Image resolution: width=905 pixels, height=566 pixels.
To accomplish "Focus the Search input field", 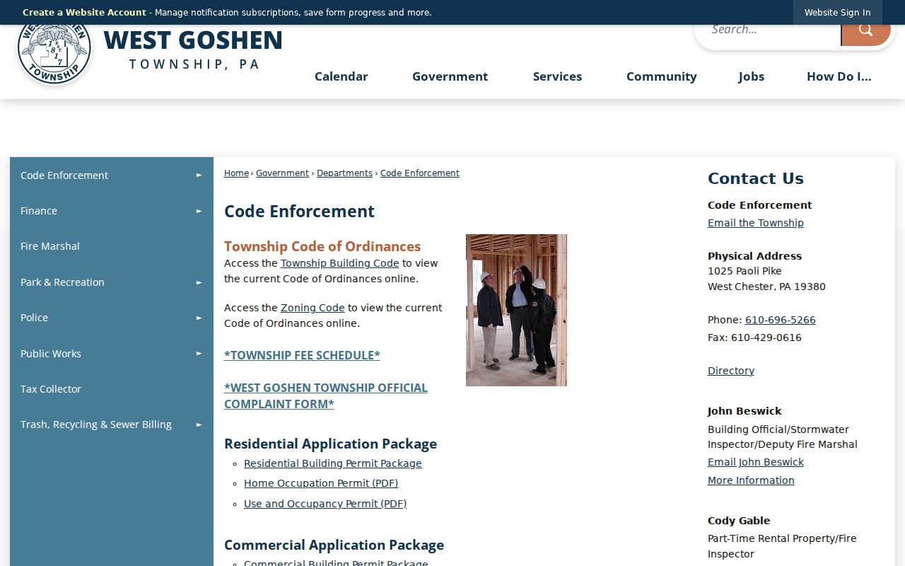I will pyautogui.click(x=769, y=33).
